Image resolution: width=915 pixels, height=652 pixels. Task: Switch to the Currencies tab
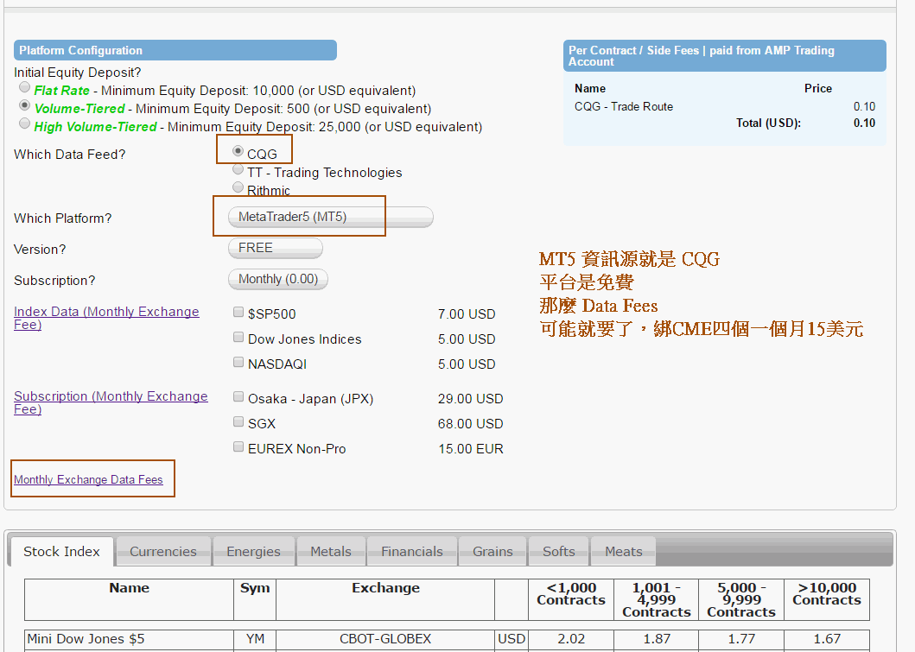tap(163, 552)
